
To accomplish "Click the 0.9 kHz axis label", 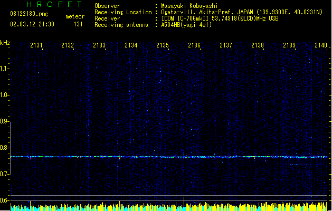I will 4,121.
